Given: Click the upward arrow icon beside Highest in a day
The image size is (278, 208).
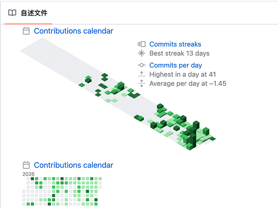Looking at the screenshot, I should [x=141, y=74].
